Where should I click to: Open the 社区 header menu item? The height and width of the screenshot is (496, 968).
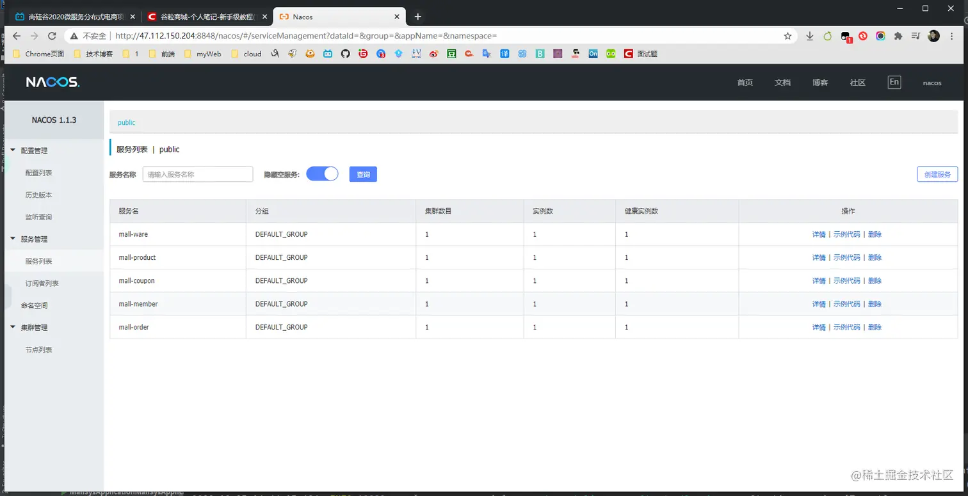click(858, 83)
